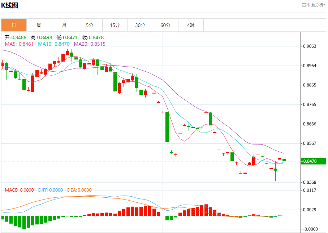Viewport: 328px width, 233px height.
Task: Switch to the 周 weekly tab
Action: 39,25
